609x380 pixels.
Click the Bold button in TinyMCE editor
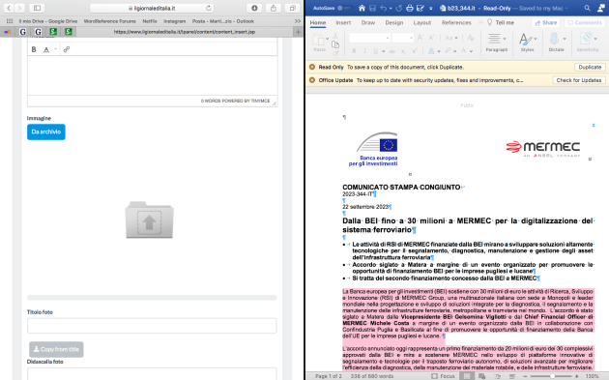tap(34, 49)
